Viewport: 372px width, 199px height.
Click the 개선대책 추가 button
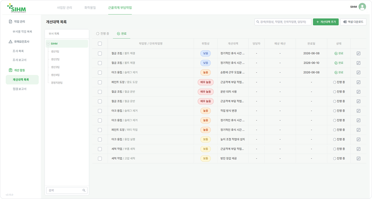click(x=326, y=22)
